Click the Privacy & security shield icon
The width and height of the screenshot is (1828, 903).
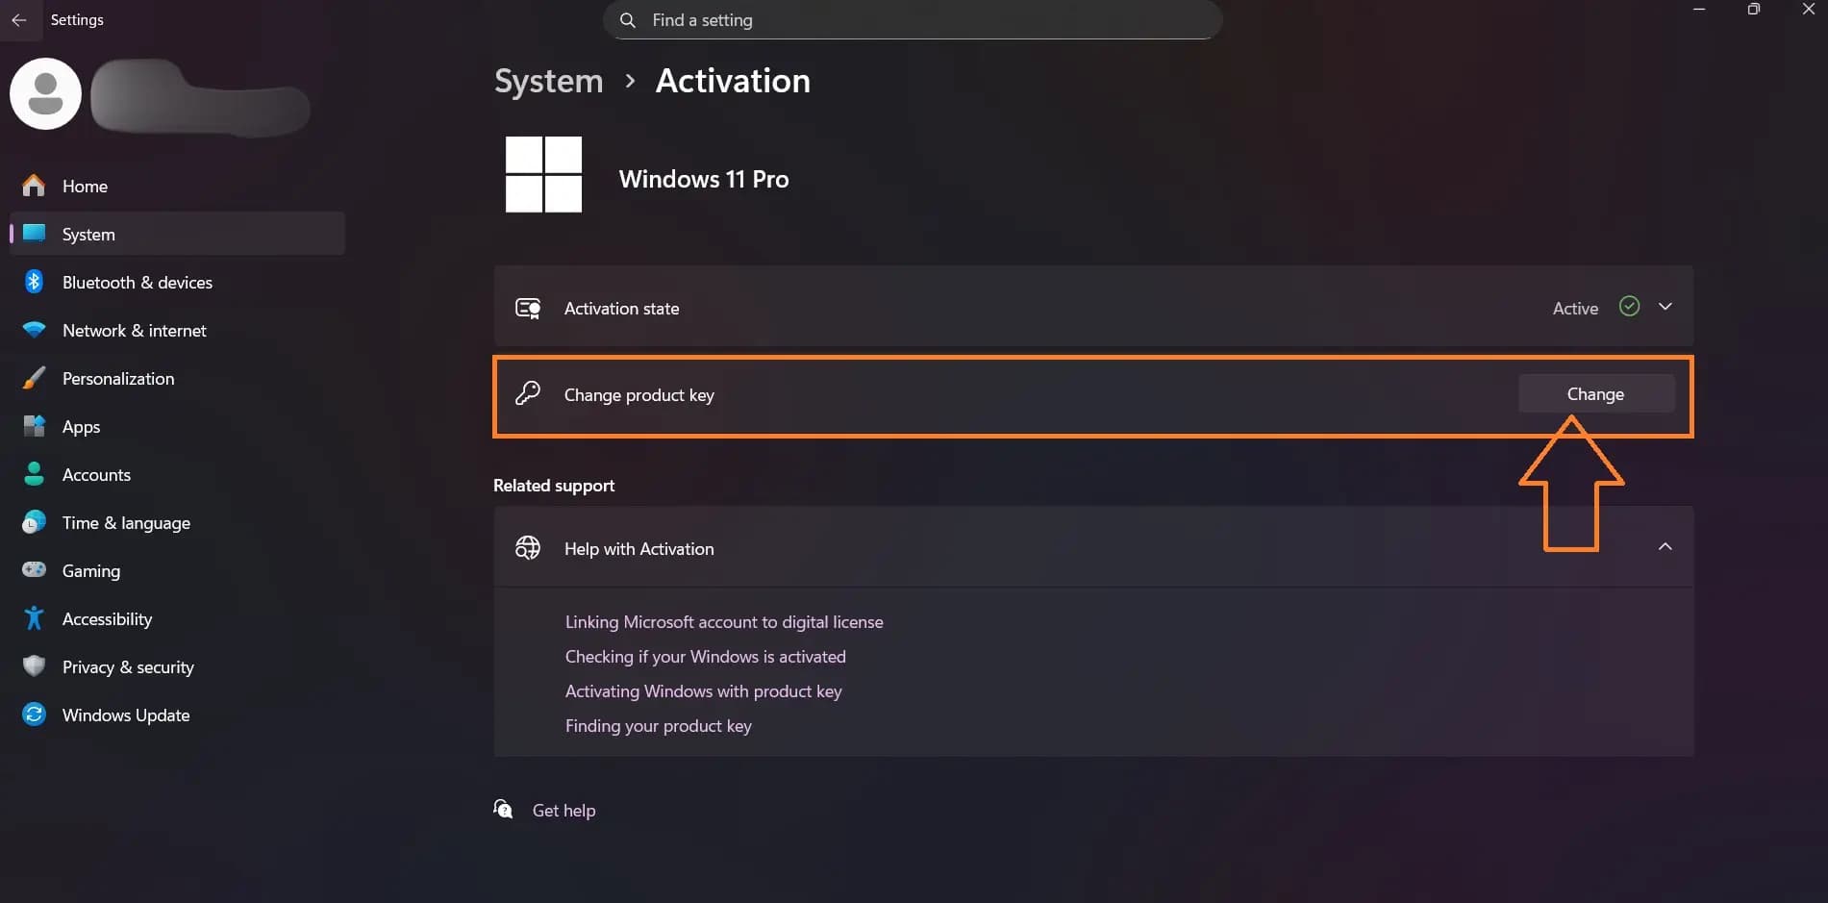point(34,666)
